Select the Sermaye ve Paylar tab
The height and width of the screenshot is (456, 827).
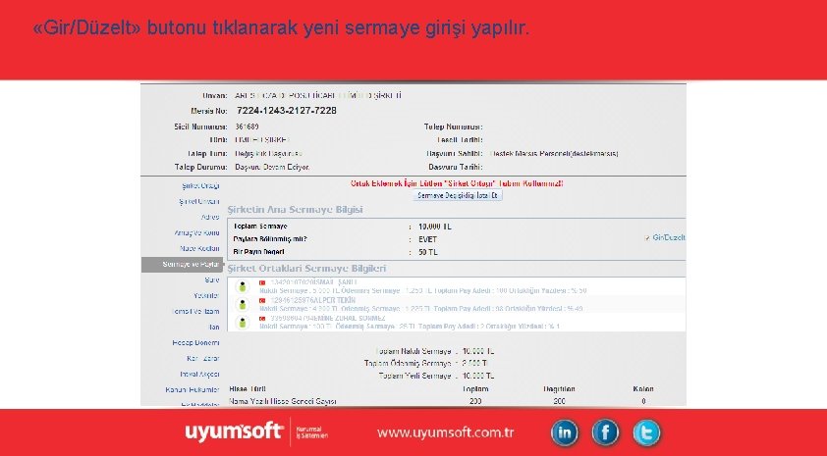click(182, 265)
